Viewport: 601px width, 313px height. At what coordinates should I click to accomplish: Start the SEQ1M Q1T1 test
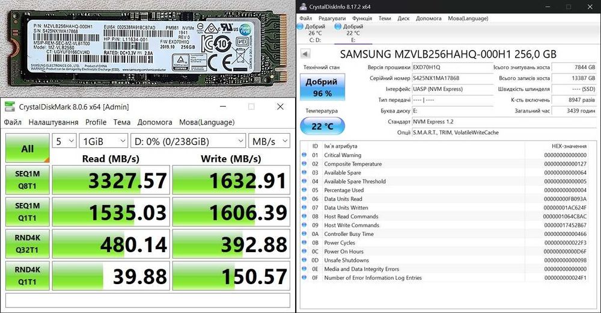[x=27, y=212]
